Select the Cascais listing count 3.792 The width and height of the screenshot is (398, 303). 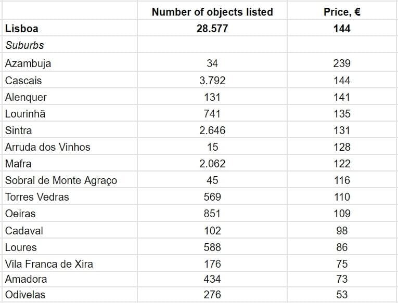[212, 81]
